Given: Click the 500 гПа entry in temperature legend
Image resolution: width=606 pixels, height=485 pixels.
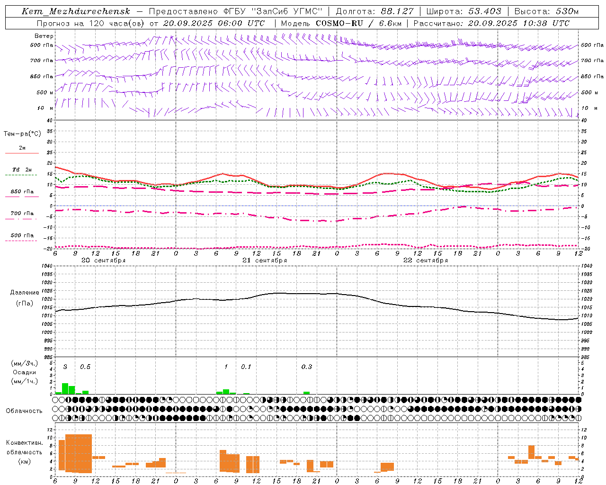Looking at the screenshot, I should coord(22,235).
